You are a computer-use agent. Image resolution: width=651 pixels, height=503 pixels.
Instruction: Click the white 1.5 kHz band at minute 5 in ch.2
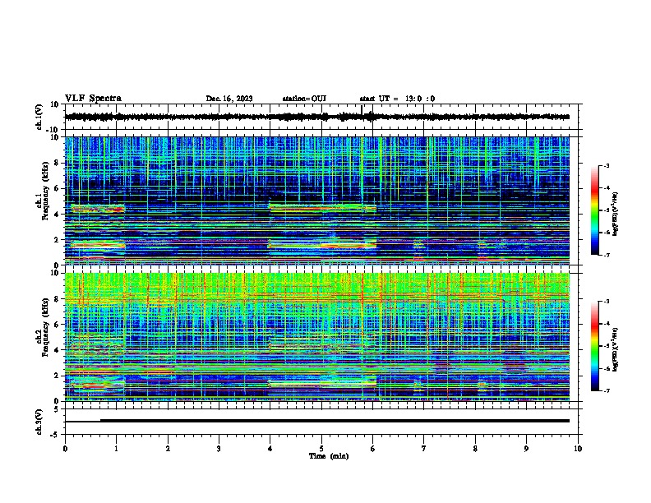[x=321, y=384]
